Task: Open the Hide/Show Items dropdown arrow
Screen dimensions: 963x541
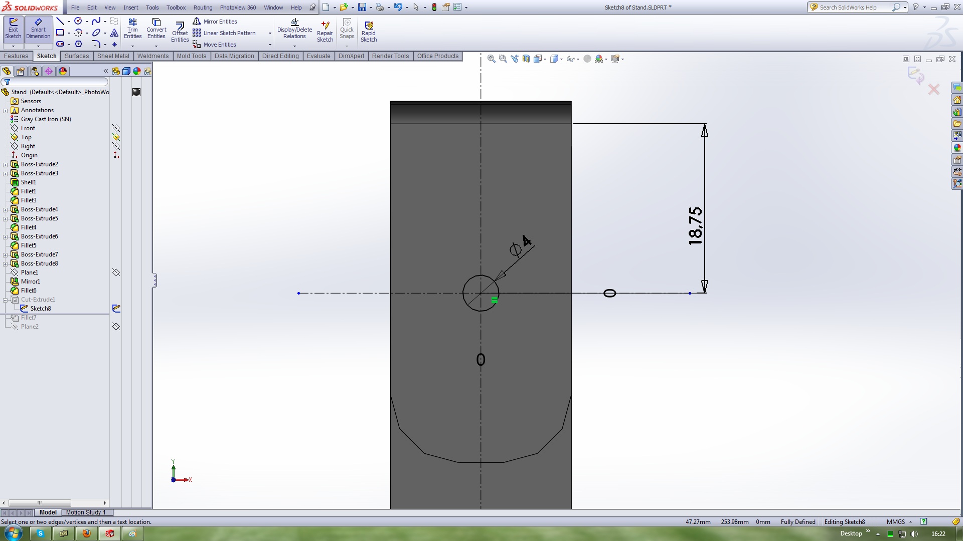Action: tap(578, 59)
